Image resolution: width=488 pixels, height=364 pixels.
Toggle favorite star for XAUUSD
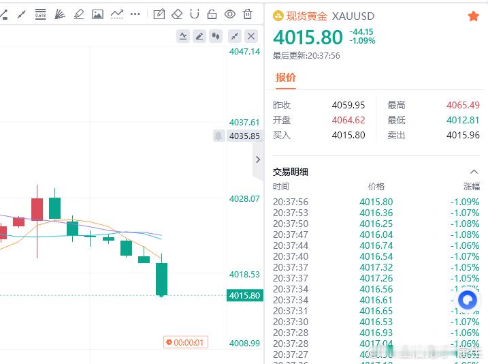point(474,16)
